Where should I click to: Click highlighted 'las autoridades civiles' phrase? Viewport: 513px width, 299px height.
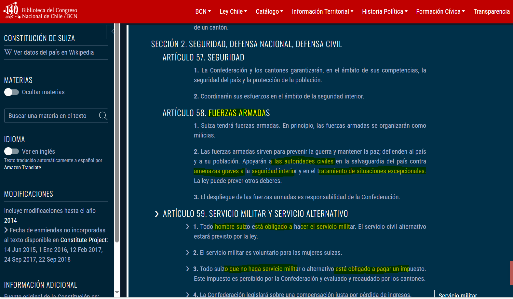tap(304, 161)
